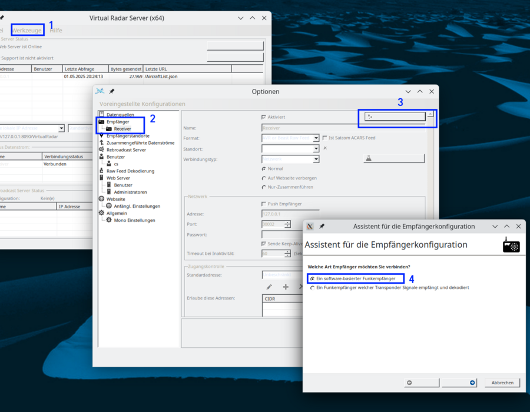Click the Rebroadcast Server icon

(101, 149)
